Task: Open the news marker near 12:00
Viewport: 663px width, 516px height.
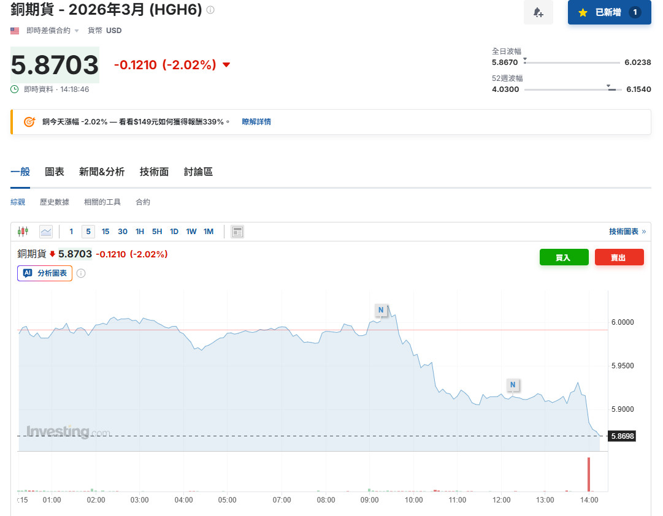Action: (513, 385)
